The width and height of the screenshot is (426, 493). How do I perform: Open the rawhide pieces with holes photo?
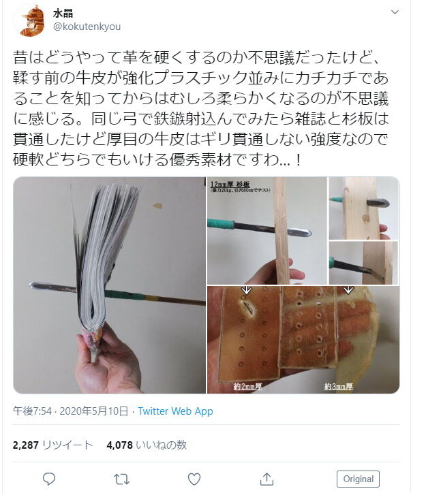tap(303, 340)
